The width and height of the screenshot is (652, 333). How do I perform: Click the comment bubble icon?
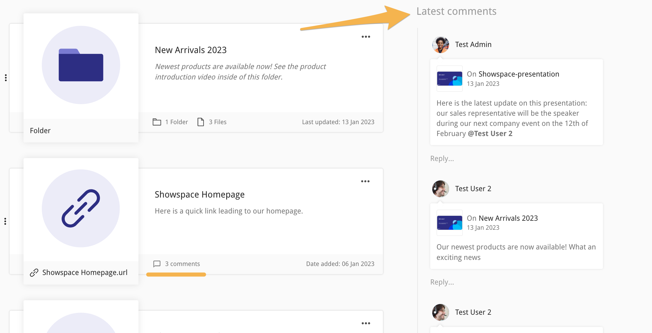pos(157,264)
